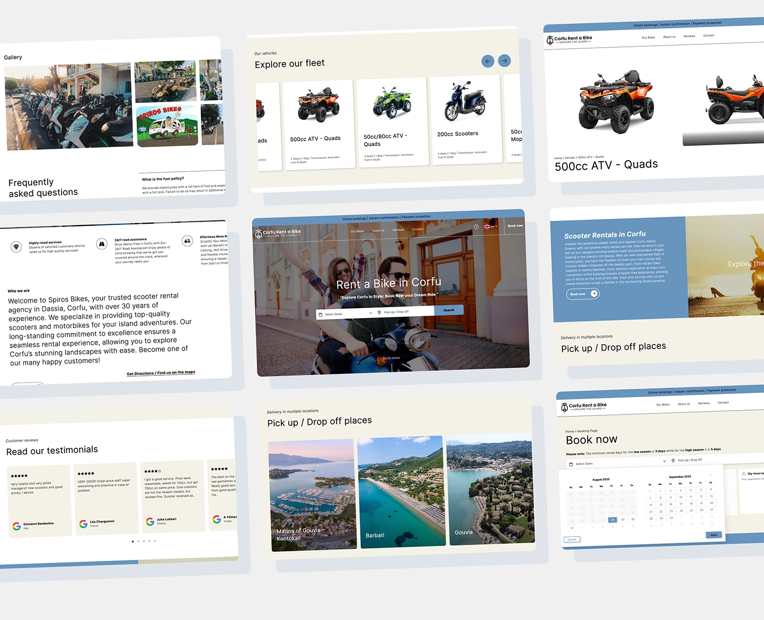Click the binoculars icon for 24/7 road assistance
Image resolution: width=764 pixels, height=620 pixels.
click(x=102, y=244)
